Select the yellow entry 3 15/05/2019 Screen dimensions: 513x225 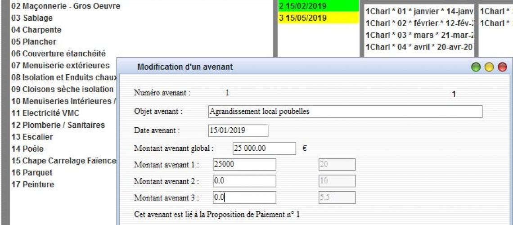click(x=318, y=18)
